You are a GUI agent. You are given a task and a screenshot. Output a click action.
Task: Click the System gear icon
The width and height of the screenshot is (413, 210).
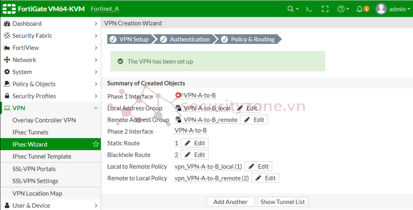click(x=7, y=72)
